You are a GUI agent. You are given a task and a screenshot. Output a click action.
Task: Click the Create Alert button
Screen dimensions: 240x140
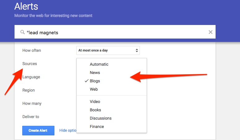(x=38, y=130)
